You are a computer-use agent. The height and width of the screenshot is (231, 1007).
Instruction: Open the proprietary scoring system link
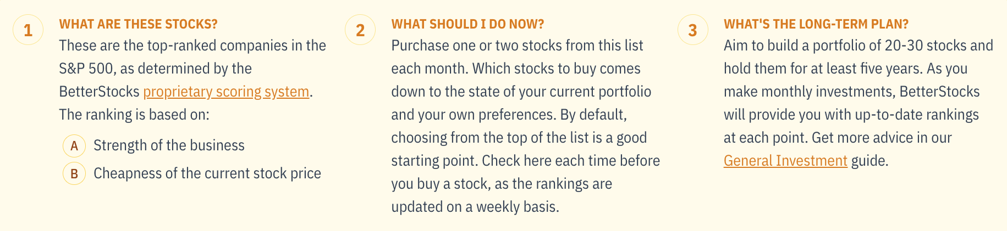226,92
